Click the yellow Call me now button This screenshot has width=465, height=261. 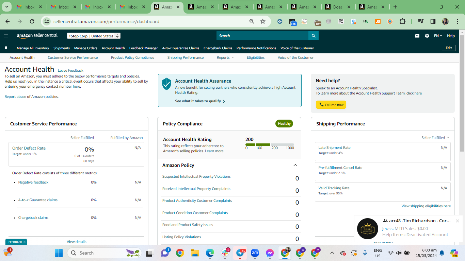[x=331, y=105]
